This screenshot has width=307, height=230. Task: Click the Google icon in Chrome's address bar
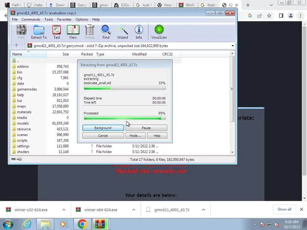click(250, 16)
